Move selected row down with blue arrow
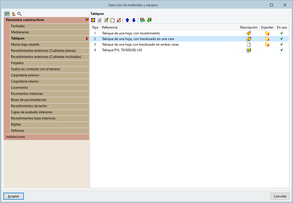The width and height of the screenshot is (293, 203). tap(134, 20)
